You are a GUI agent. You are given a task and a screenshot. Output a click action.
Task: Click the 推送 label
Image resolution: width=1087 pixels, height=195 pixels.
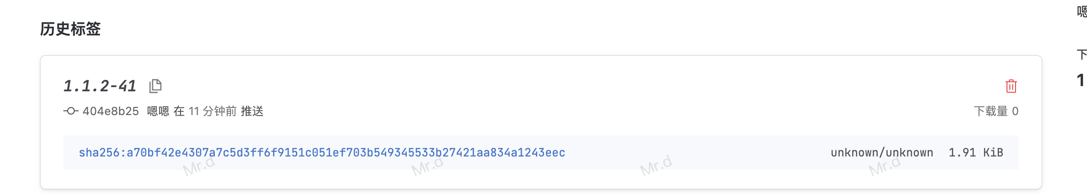click(252, 111)
